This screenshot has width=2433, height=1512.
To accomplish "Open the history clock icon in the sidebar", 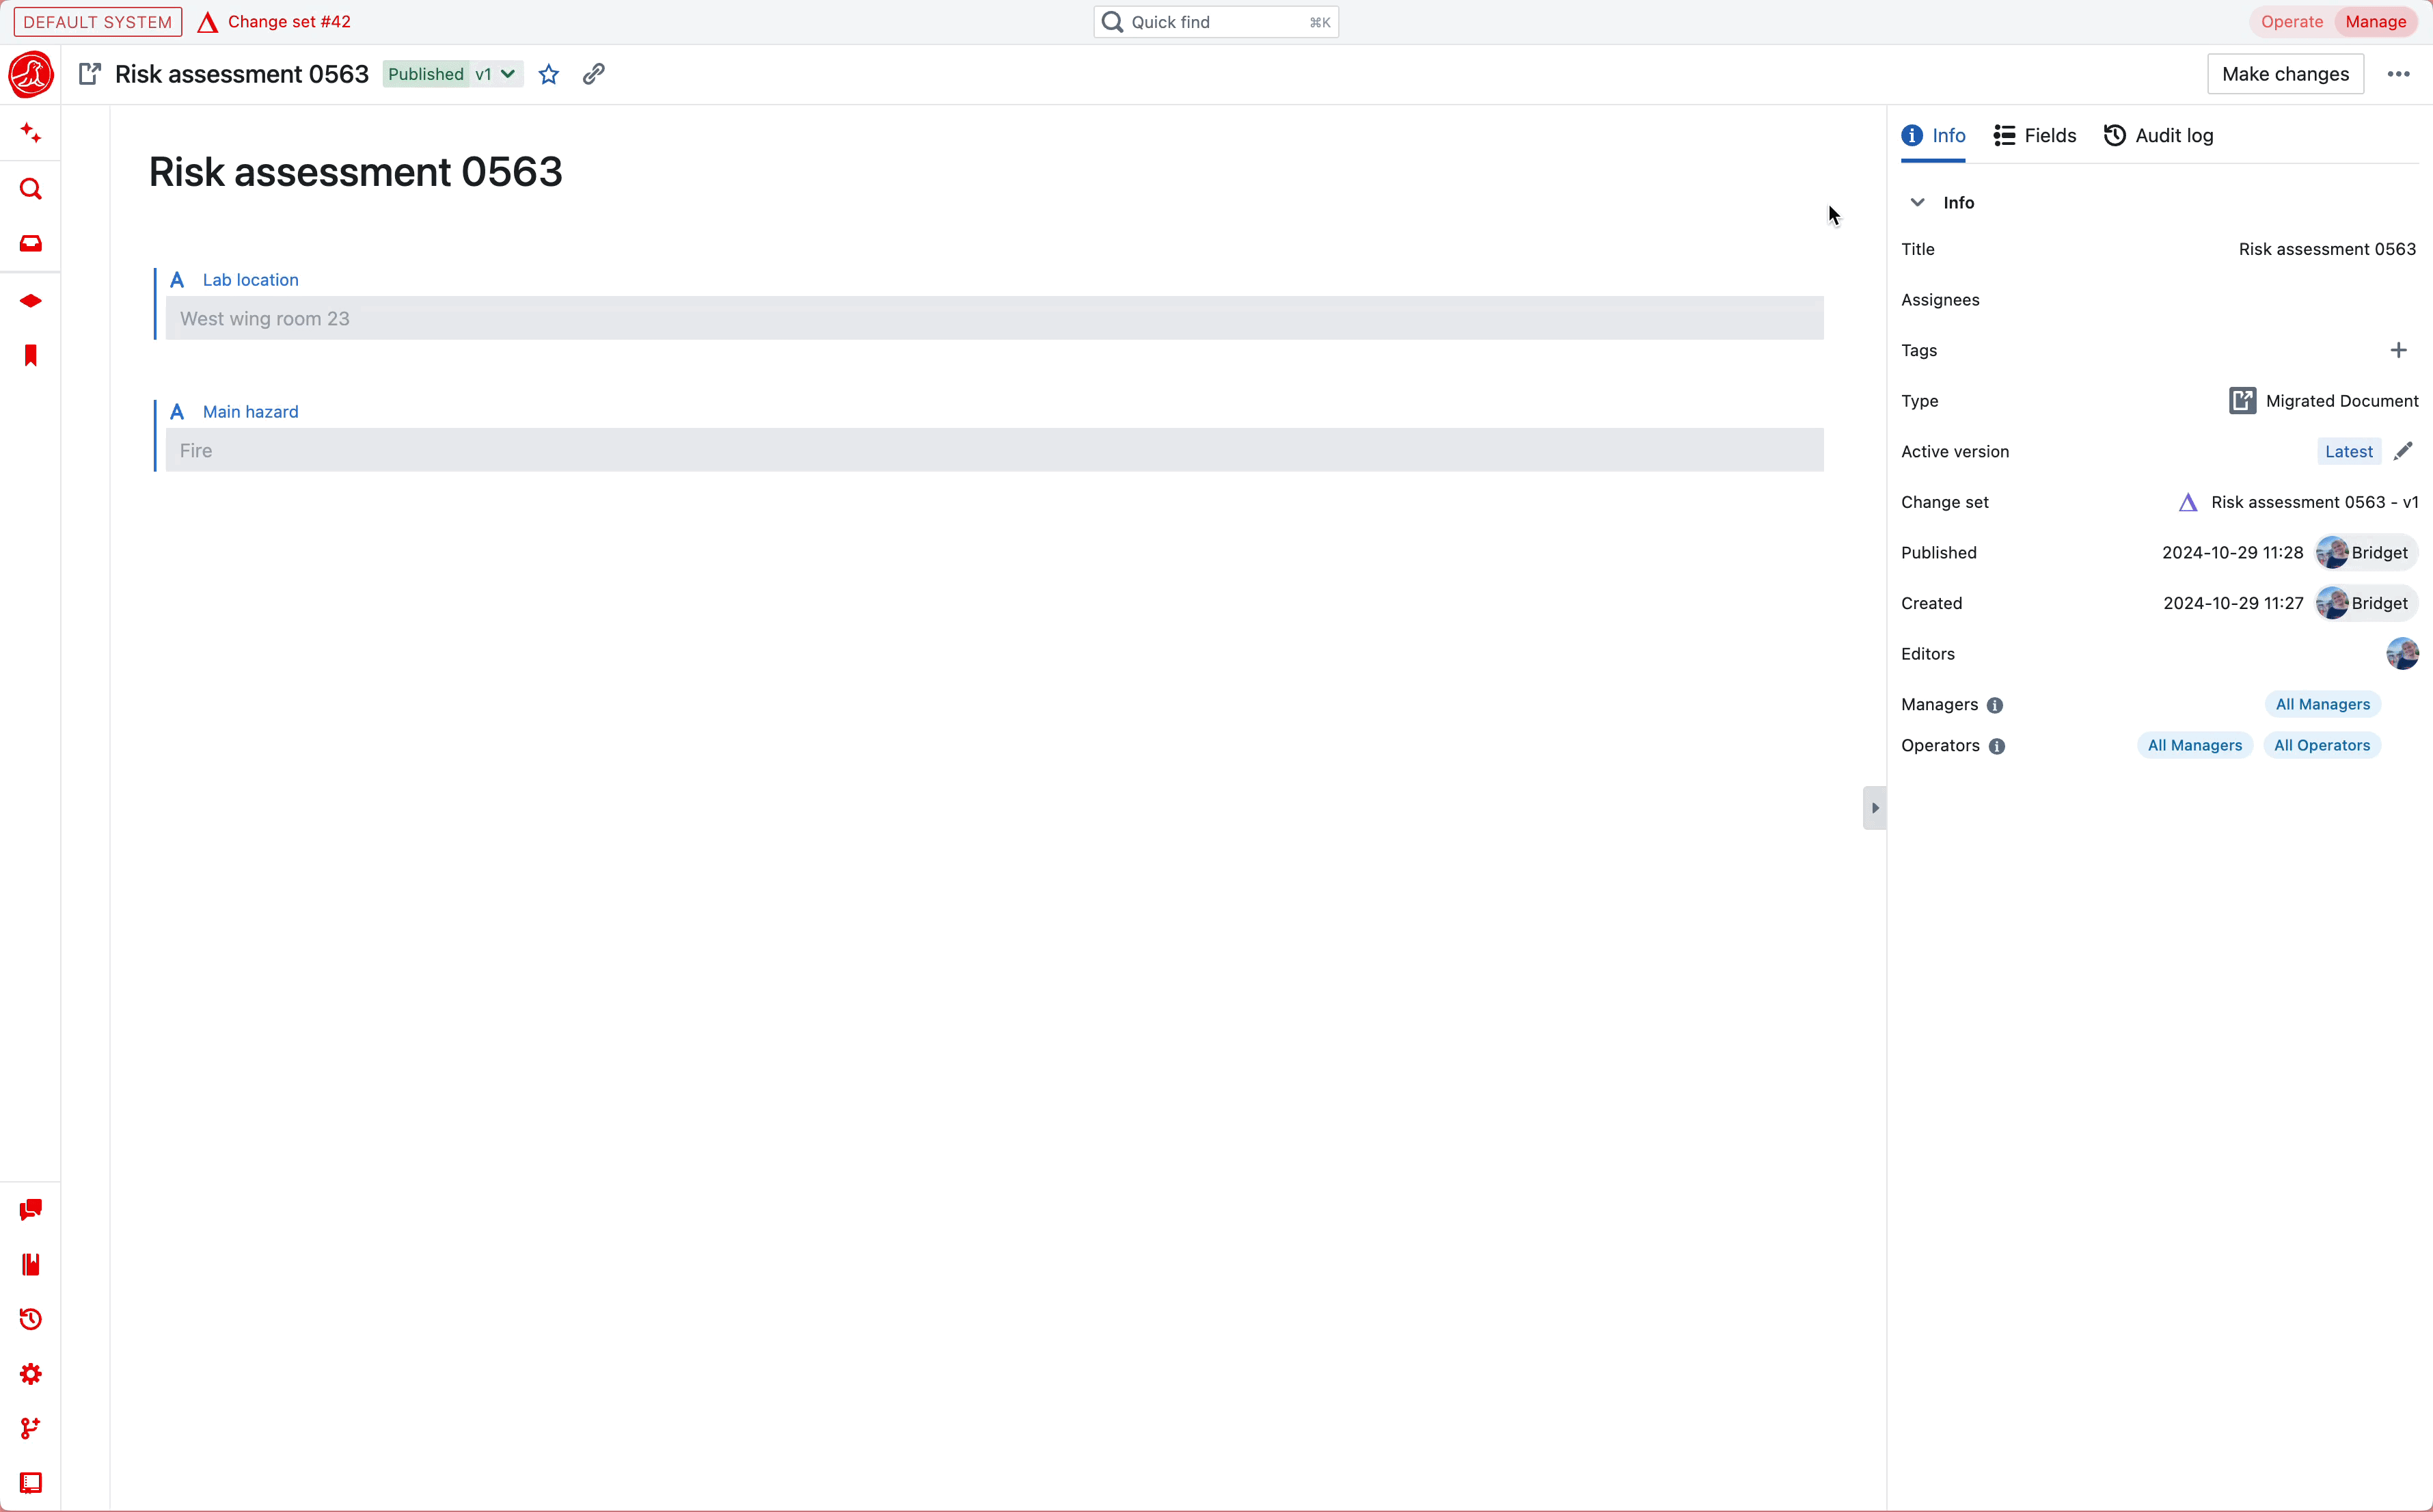I will (31, 1319).
